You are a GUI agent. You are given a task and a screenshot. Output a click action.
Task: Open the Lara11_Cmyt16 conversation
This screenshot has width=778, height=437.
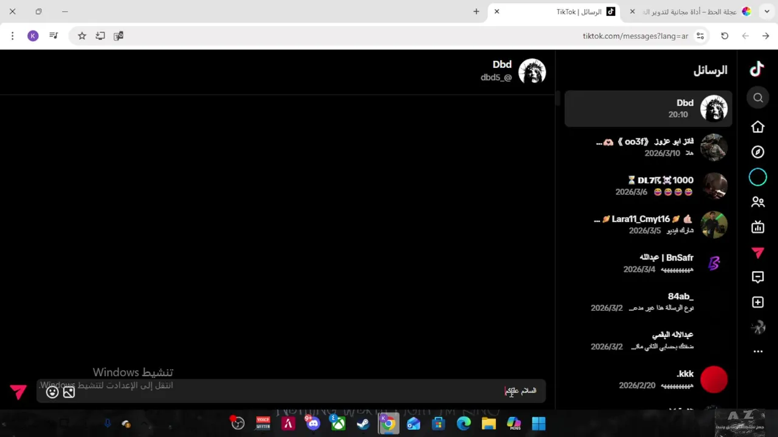pyautogui.click(x=648, y=225)
